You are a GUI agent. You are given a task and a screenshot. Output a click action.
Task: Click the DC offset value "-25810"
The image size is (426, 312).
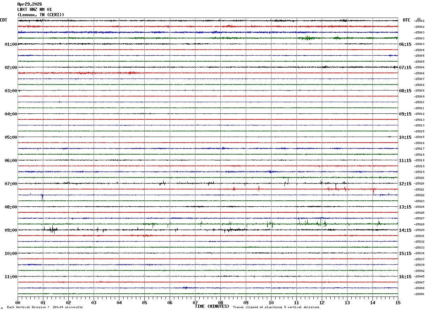(x=419, y=102)
